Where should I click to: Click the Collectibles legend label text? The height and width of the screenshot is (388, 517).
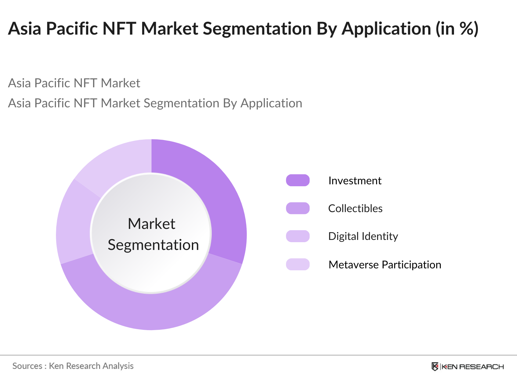[x=355, y=208]
